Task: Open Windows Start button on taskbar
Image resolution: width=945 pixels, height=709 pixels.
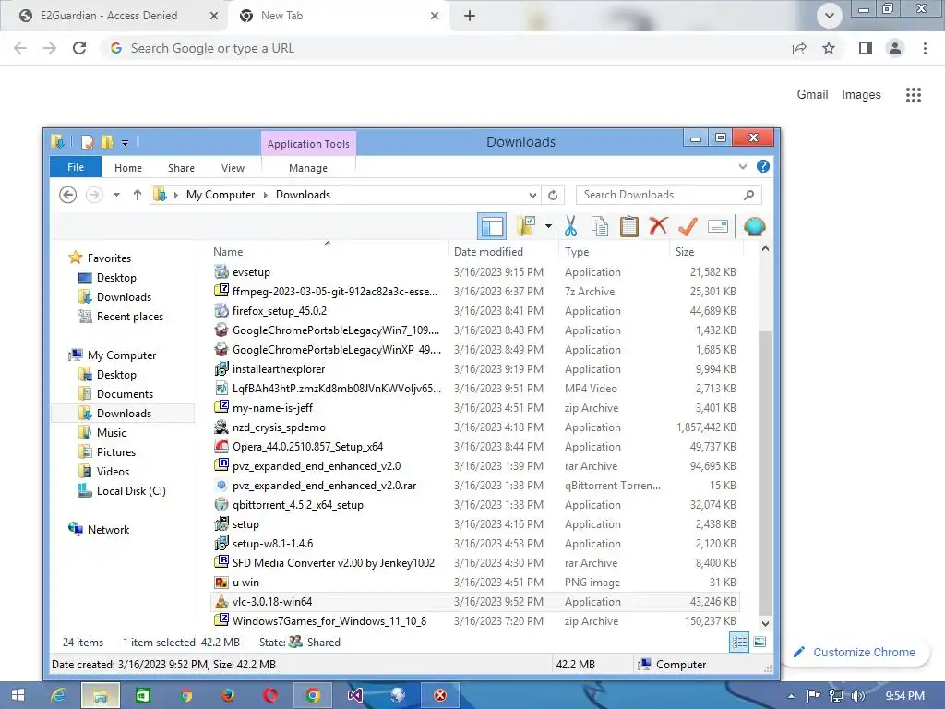Action: (18, 695)
